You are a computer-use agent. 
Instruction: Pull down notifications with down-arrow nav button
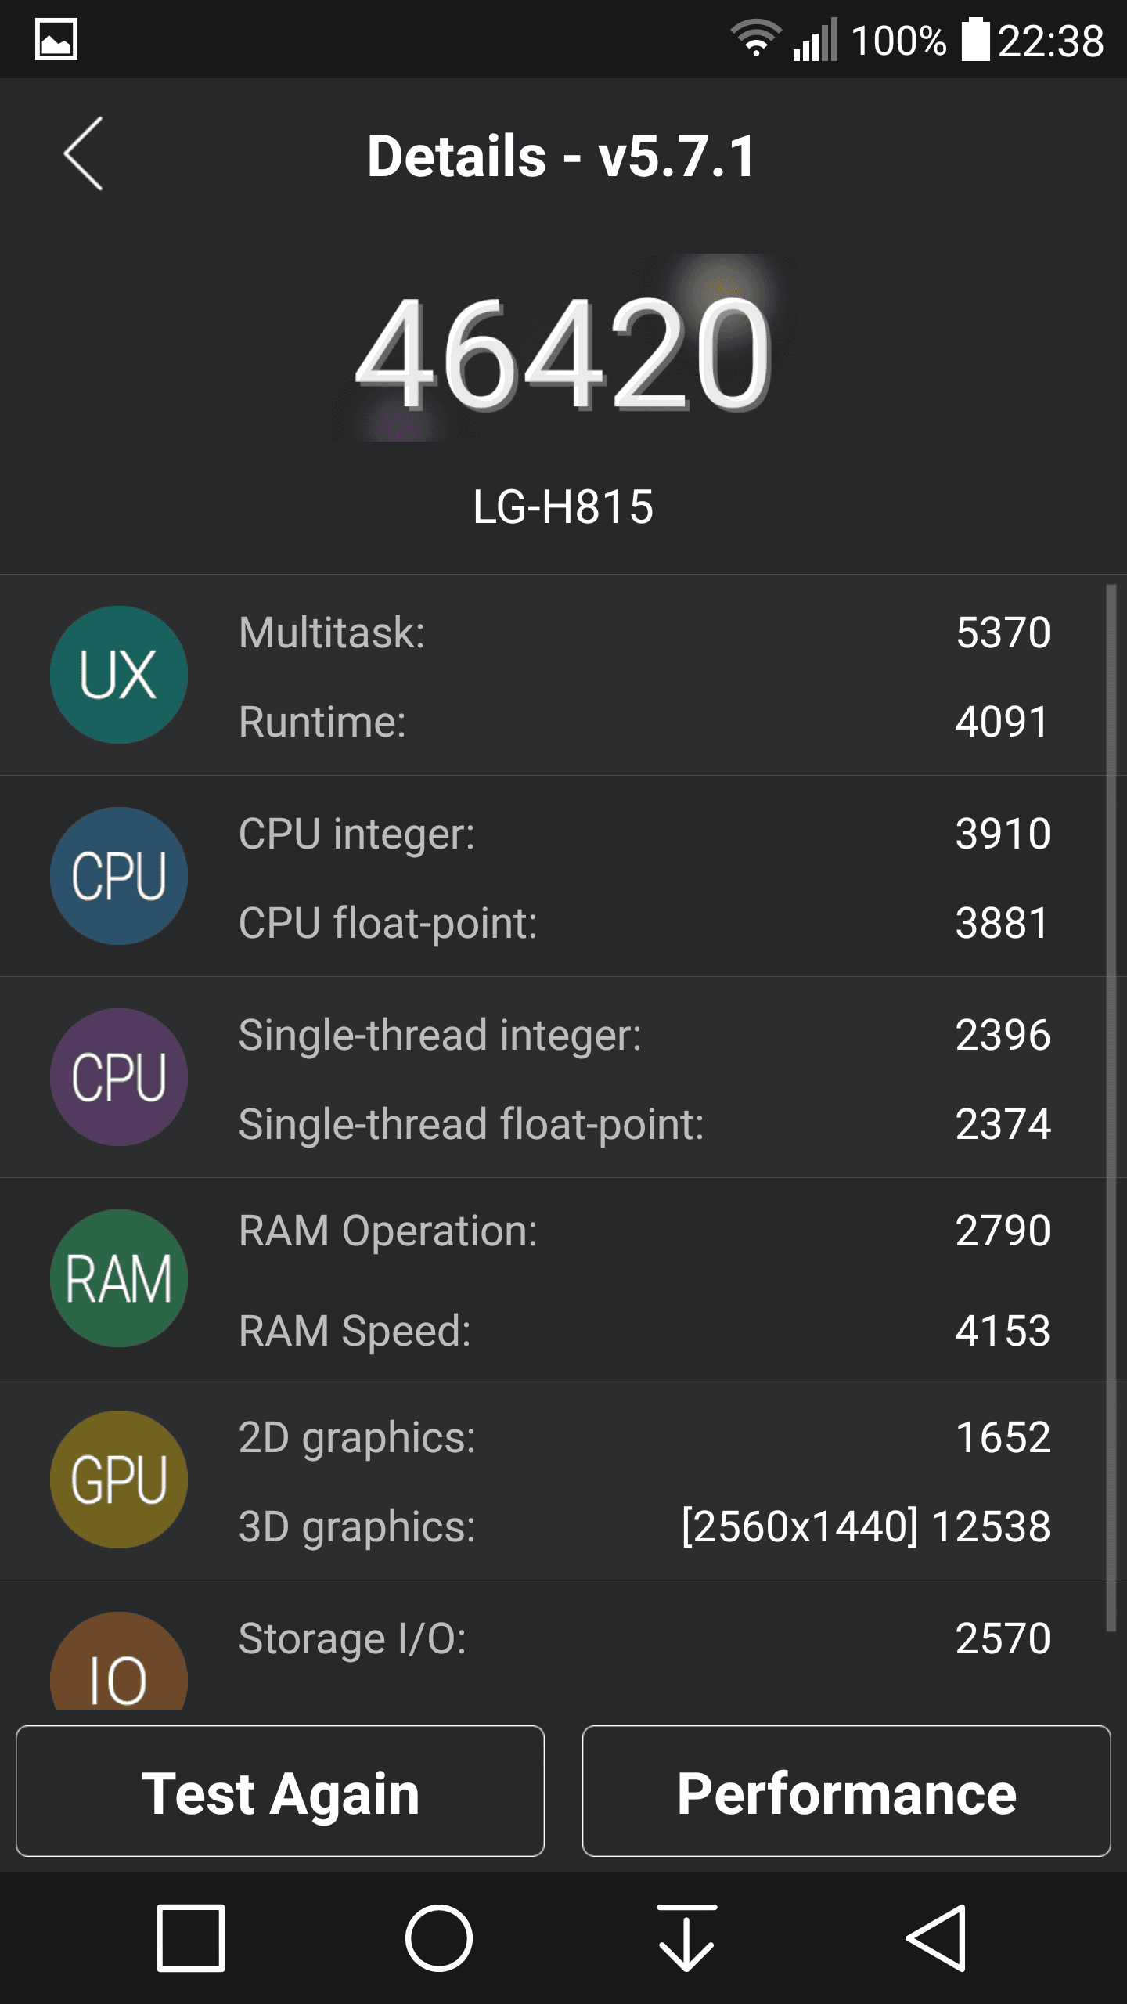(x=686, y=1938)
